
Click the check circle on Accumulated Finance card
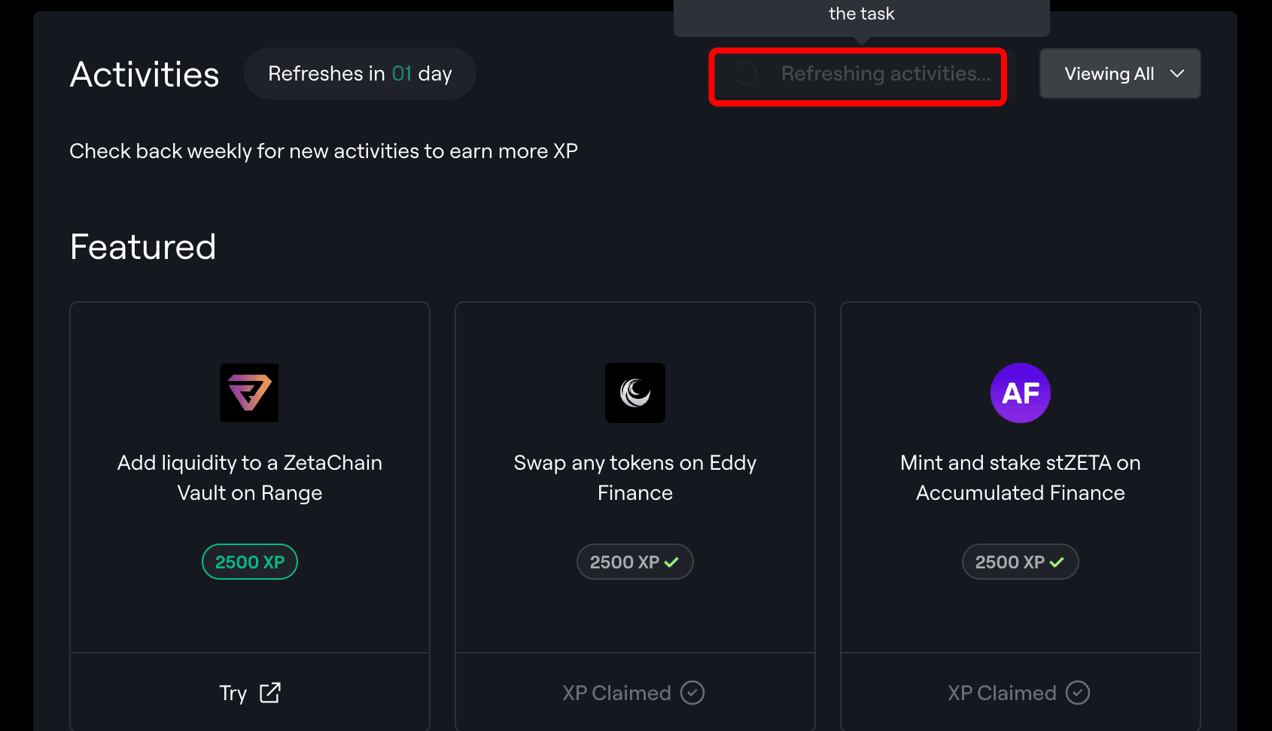click(1078, 693)
